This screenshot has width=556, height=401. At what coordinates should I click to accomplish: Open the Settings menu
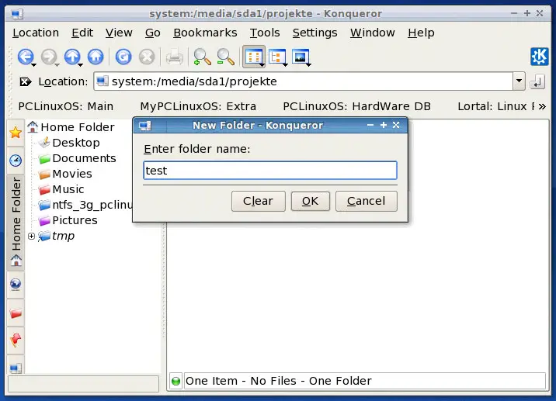click(314, 33)
